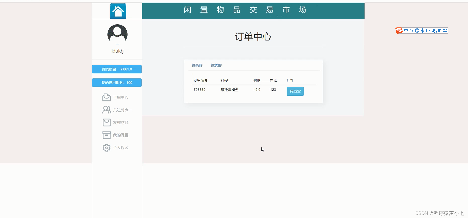Click the 订单编号 column header
This screenshot has height=218, width=468.
(201, 80)
